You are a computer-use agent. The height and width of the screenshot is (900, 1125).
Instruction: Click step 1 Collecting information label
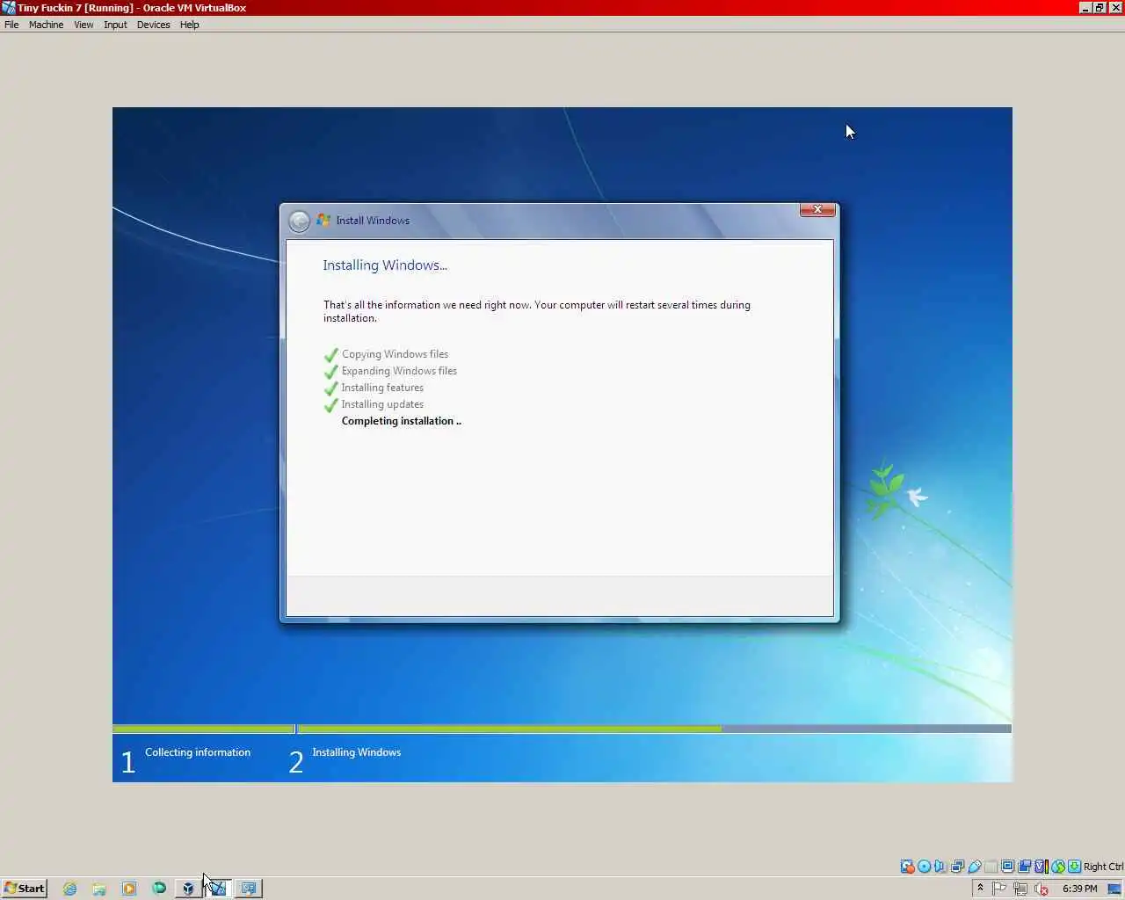[198, 752]
